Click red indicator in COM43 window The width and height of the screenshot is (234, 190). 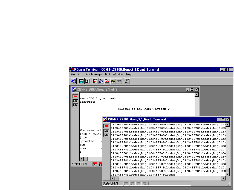click(x=75, y=96)
